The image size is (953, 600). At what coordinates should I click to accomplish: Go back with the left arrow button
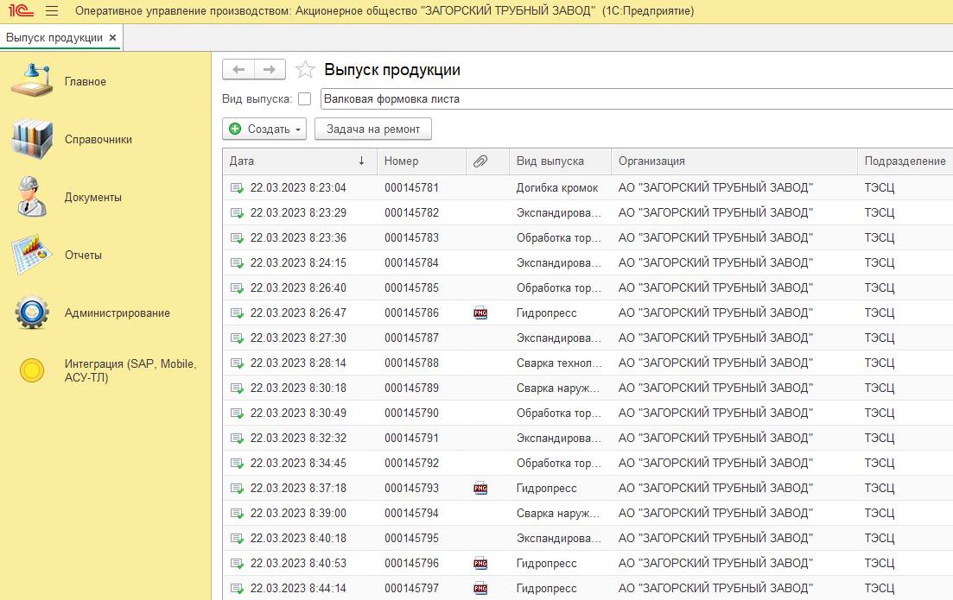pyautogui.click(x=238, y=70)
